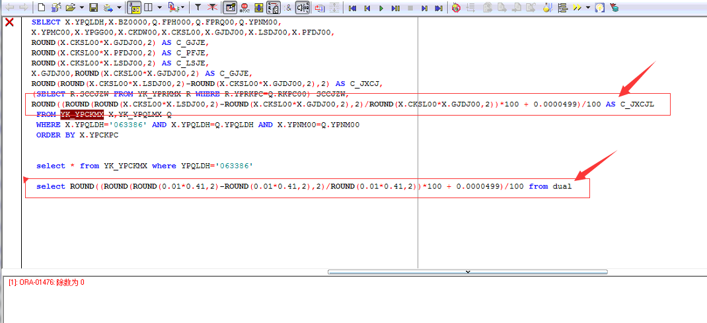The height and width of the screenshot is (323, 707).
Task: Step to previous statement button
Action: [x=367, y=8]
